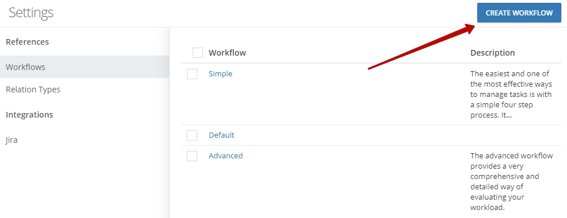Click the References section heading

[28, 42]
